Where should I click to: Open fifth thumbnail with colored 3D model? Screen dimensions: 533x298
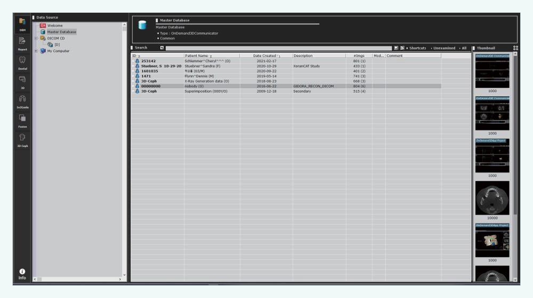point(492,240)
